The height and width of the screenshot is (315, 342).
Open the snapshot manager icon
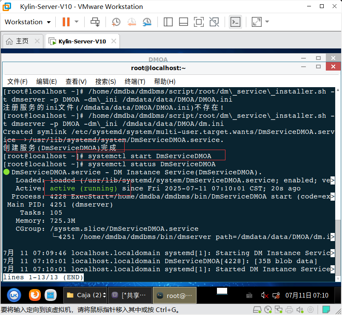(x=147, y=22)
